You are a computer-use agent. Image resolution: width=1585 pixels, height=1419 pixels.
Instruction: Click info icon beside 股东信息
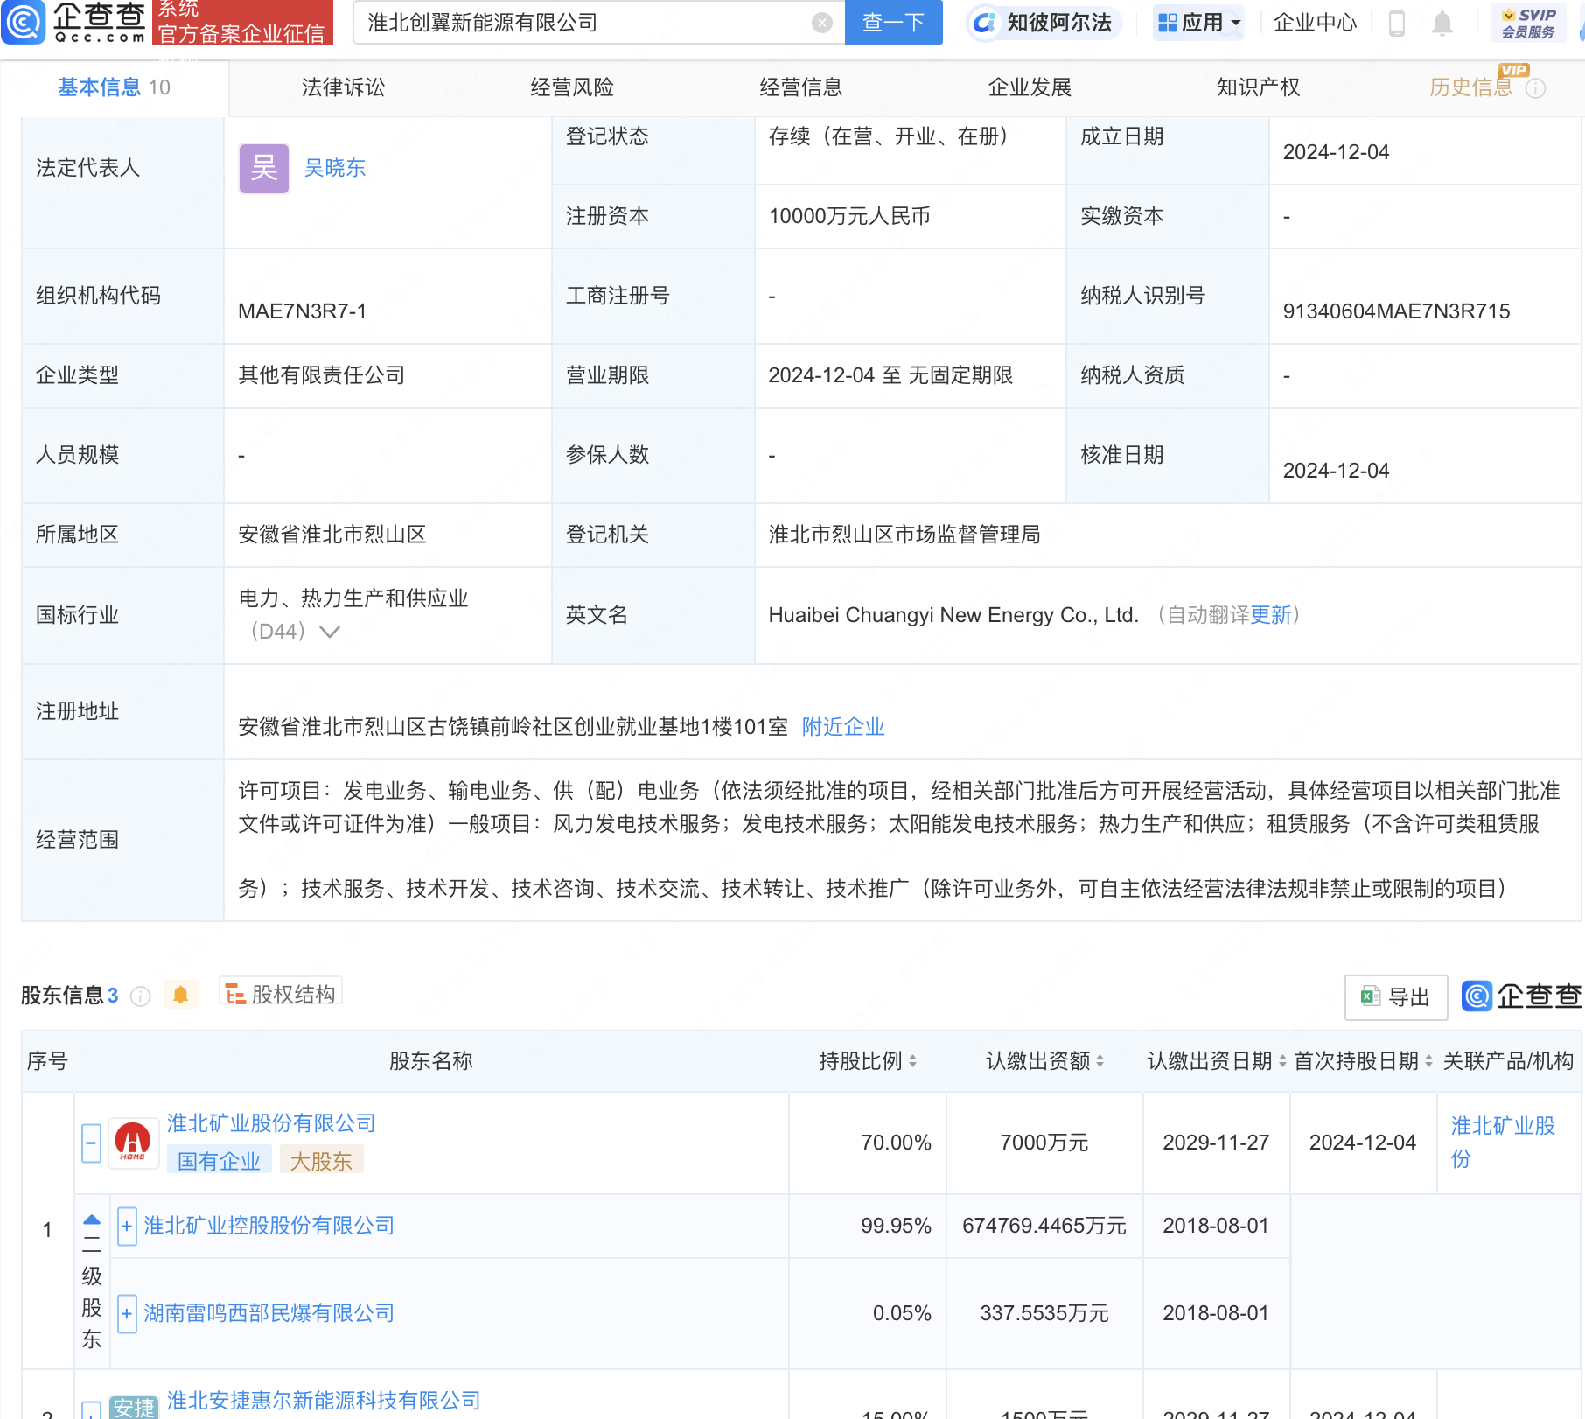point(140,996)
